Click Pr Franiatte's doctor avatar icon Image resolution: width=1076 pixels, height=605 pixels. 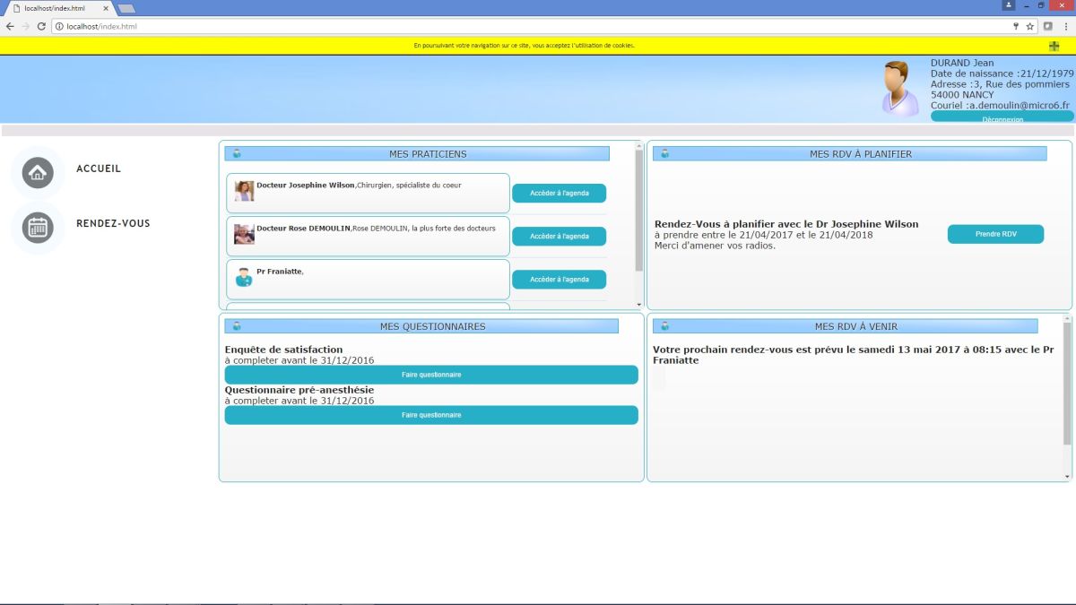click(243, 277)
